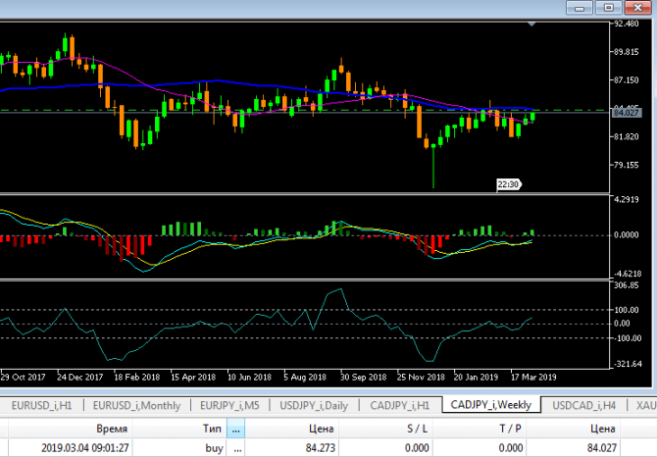The image size is (657, 457).
Task: Click the stop loss 0.000 cell
Action: click(417, 448)
